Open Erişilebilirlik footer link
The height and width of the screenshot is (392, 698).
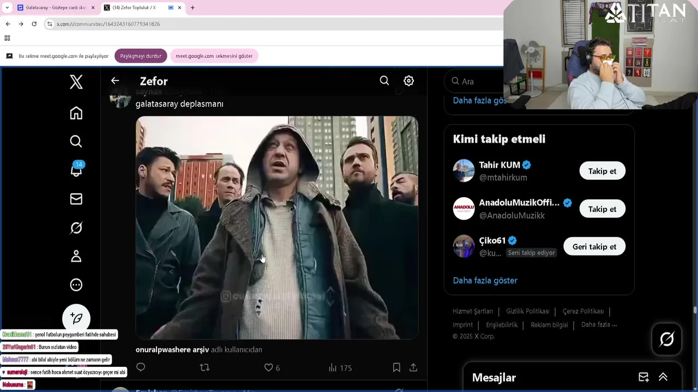pos(502,325)
